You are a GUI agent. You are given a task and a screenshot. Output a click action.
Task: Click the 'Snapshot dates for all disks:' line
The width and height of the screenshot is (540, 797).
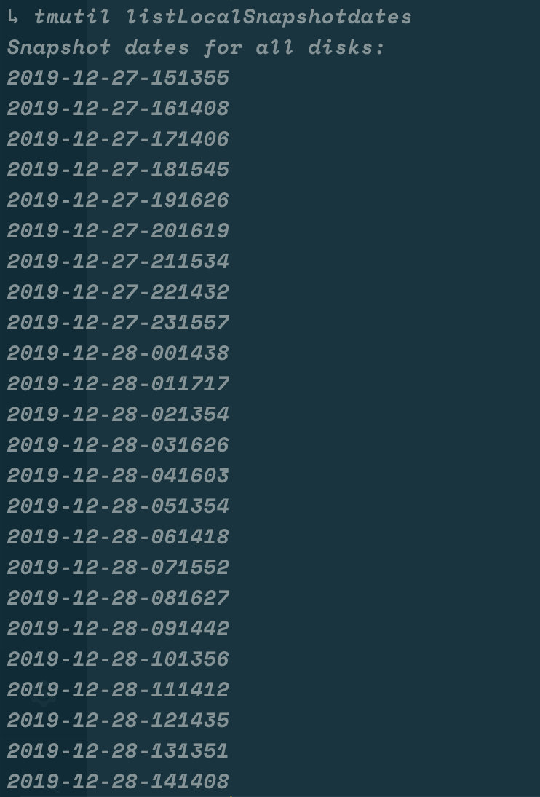196,48
